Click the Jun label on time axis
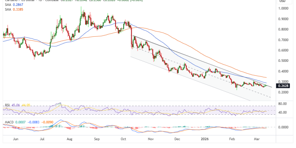 [x=16, y=140]
